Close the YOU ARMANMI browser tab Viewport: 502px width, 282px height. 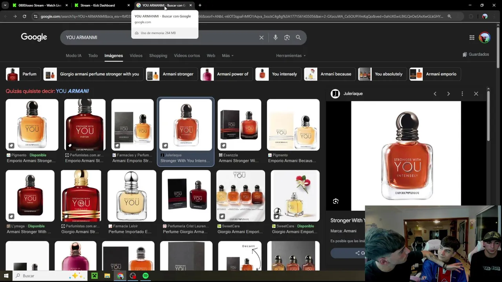coord(191,5)
